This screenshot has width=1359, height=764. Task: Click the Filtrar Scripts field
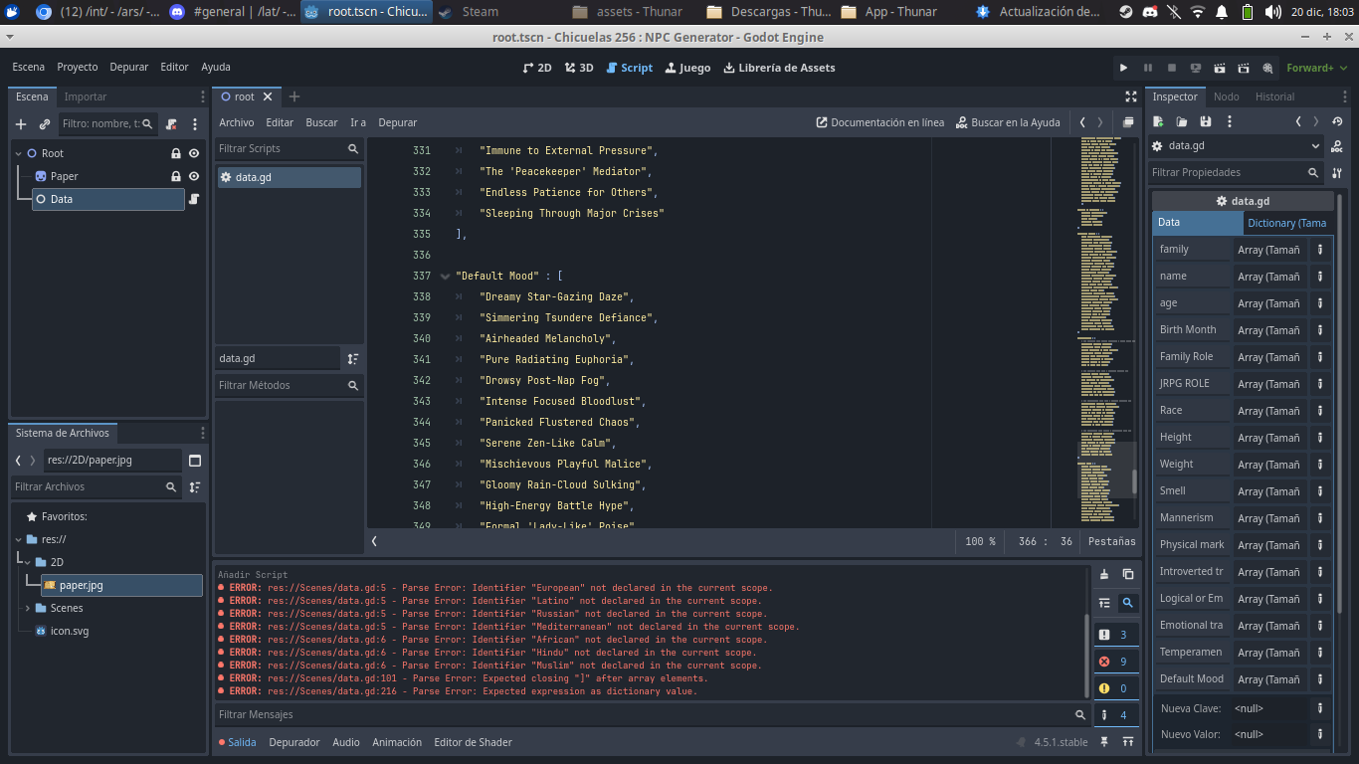pos(289,148)
